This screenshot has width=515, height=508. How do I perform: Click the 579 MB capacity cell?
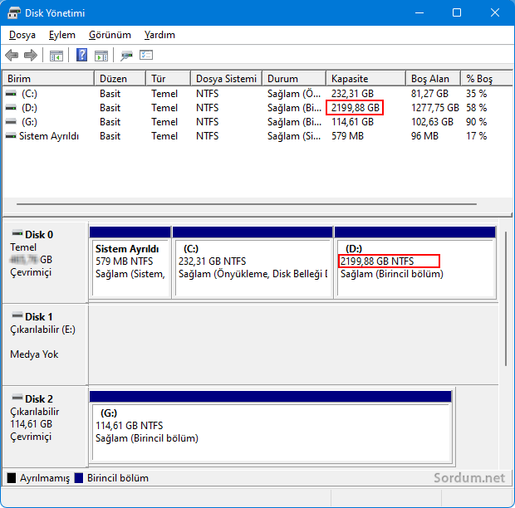(347, 136)
